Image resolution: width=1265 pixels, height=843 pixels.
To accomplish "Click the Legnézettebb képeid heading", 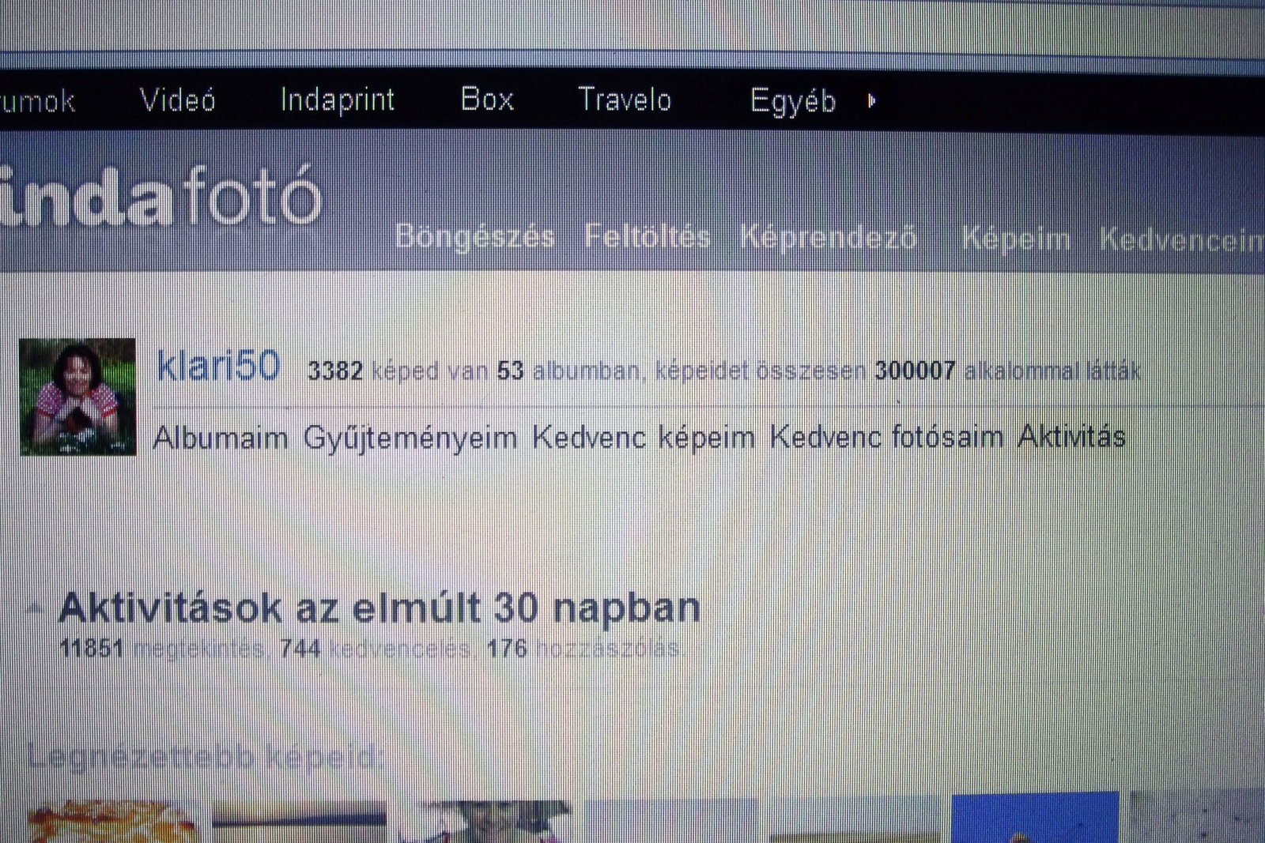I will (x=206, y=757).
